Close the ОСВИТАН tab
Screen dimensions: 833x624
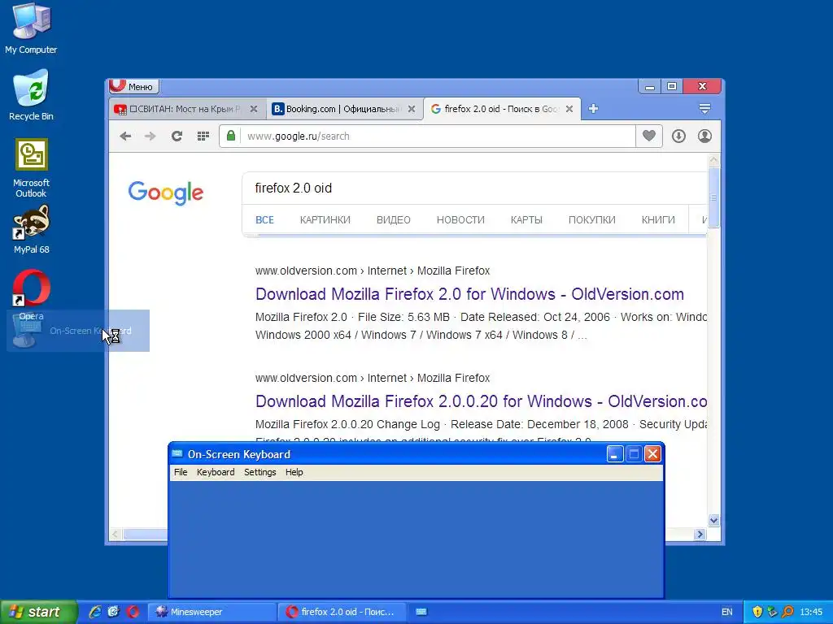254,109
